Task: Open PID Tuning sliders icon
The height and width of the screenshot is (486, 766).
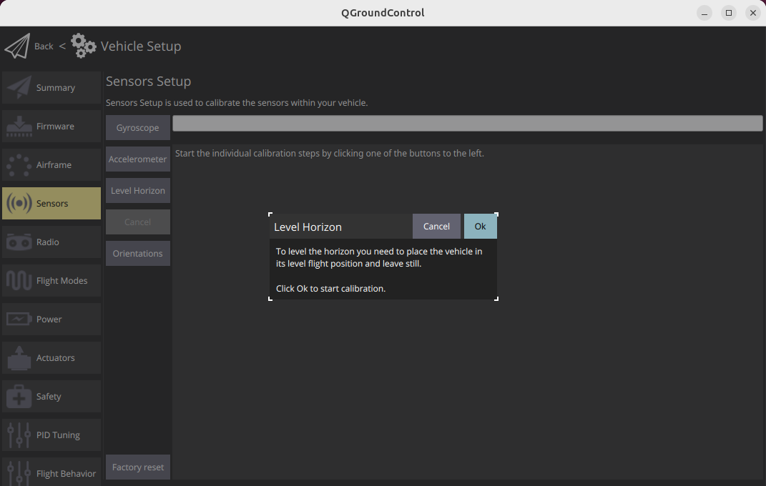Action: (x=19, y=435)
